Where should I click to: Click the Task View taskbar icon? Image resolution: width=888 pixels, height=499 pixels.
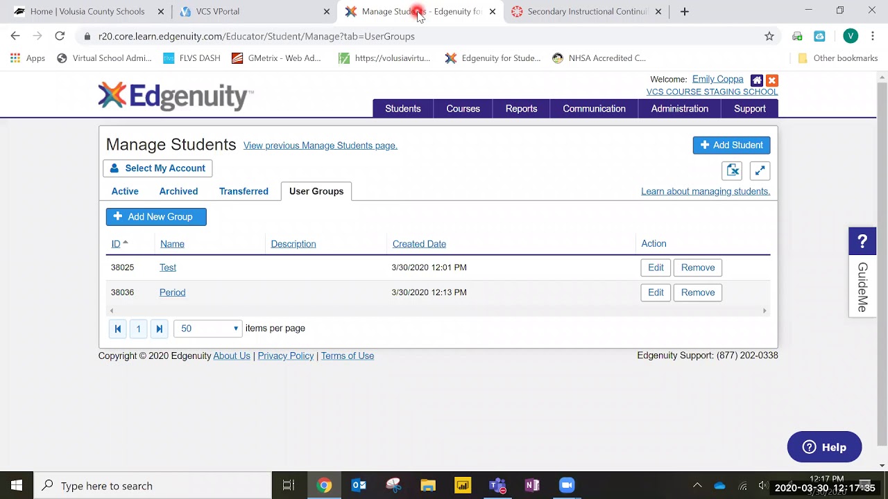click(x=289, y=485)
